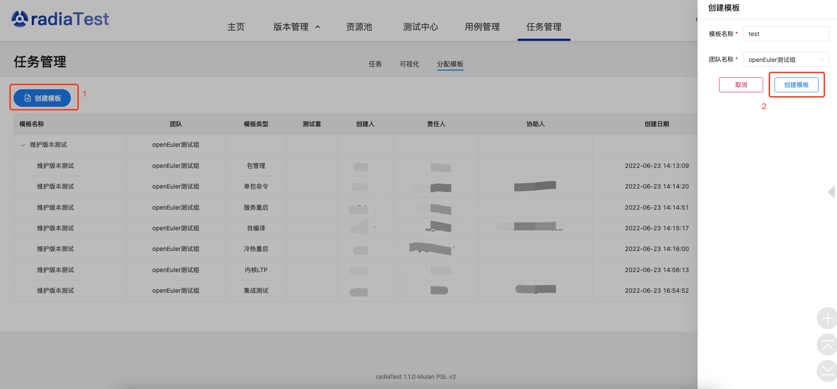Click 取消 in the drawer
This screenshot has height=389, width=837.
pos(741,85)
